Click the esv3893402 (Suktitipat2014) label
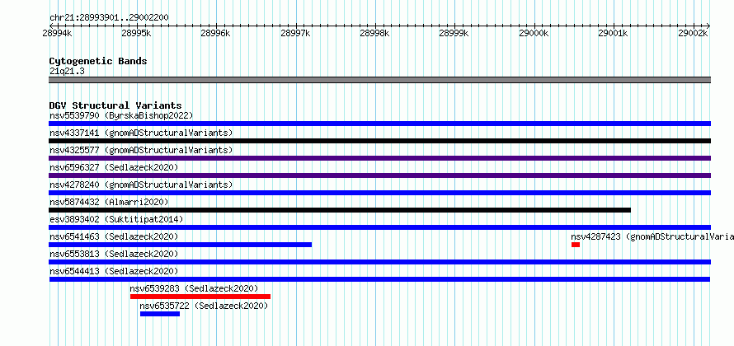The image size is (734, 346). pos(116,219)
